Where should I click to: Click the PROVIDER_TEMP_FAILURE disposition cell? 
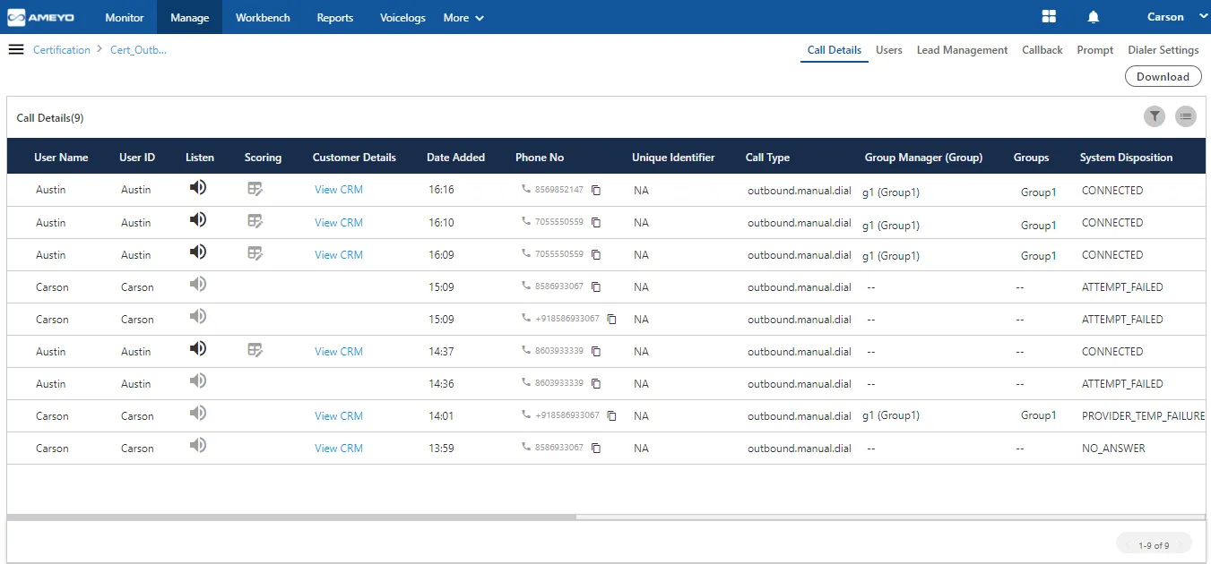1143,415
